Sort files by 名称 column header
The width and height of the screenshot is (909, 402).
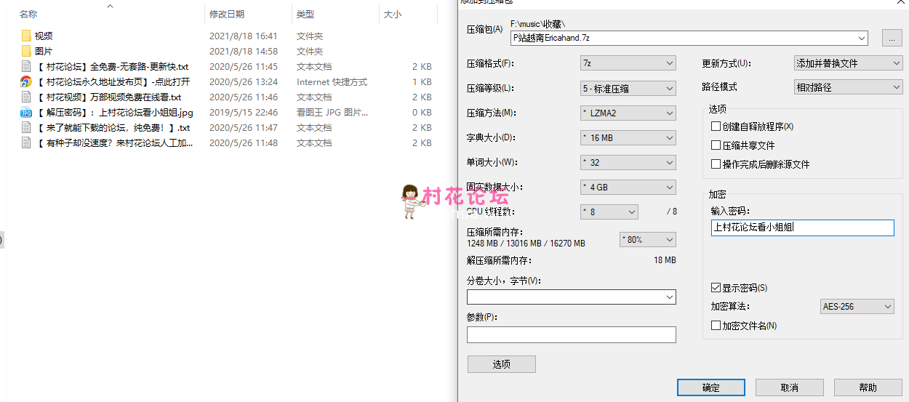click(28, 14)
